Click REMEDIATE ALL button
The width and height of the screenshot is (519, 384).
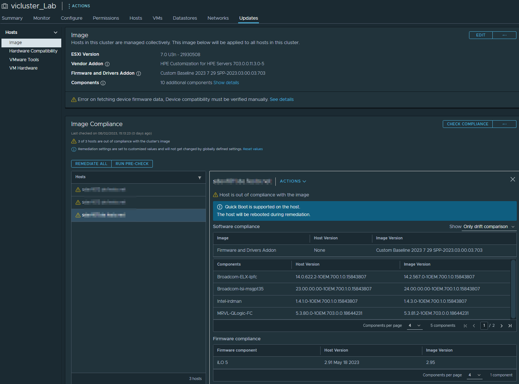click(x=91, y=164)
